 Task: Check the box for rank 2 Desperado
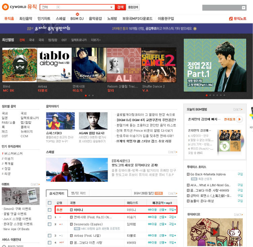pos(49,224)
